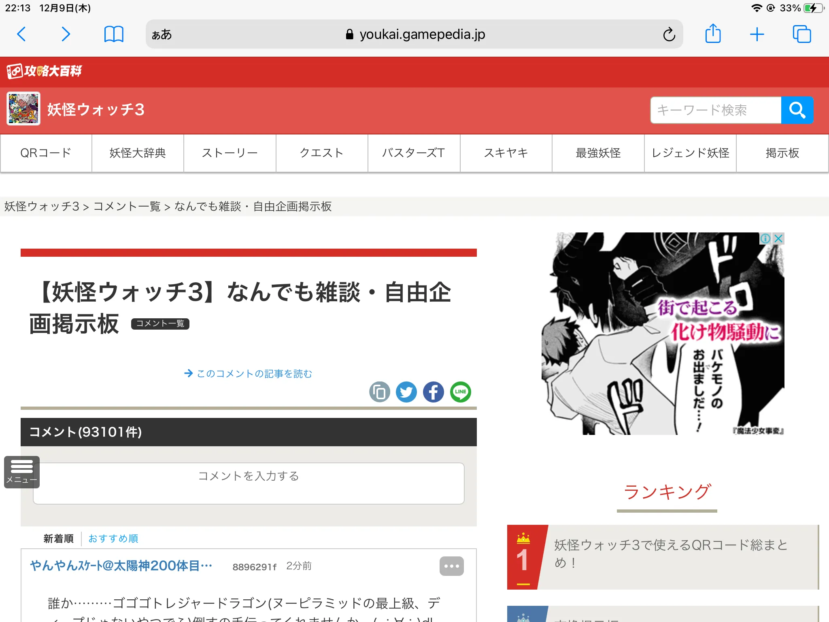Tap the 22:13 clock in status bar
829x622 pixels.
(18, 8)
